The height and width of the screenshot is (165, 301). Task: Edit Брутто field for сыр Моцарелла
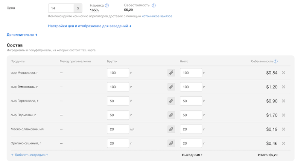click(118, 73)
